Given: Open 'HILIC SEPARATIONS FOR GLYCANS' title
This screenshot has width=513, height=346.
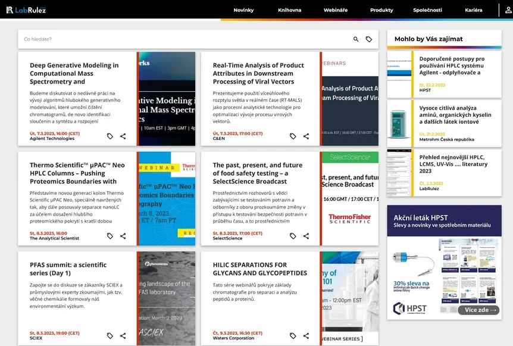Looking at the screenshot, I should click(x=260, y=269).
